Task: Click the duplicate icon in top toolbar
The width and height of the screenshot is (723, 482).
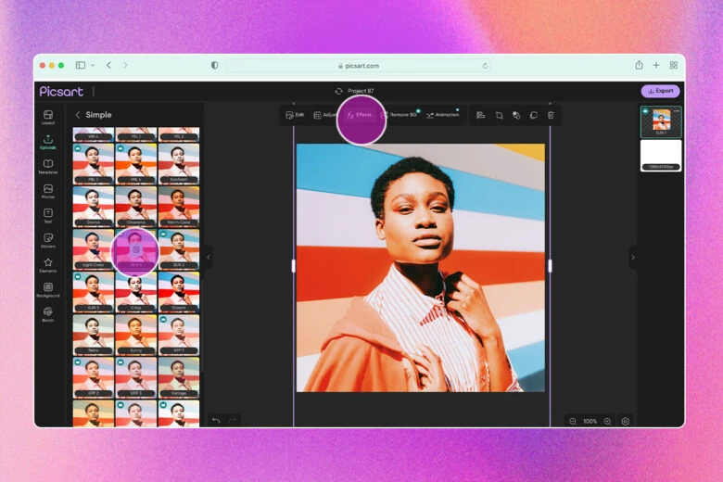Action: tap(534, 115)
